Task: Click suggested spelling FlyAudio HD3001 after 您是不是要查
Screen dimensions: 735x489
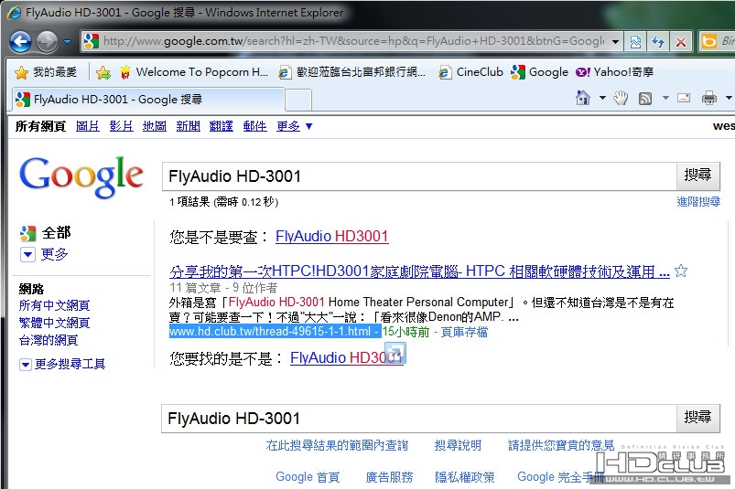Action: (x=332, y=237)
